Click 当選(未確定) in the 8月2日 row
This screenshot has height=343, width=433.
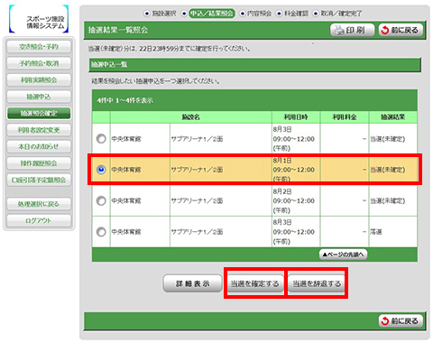point(388,200)
